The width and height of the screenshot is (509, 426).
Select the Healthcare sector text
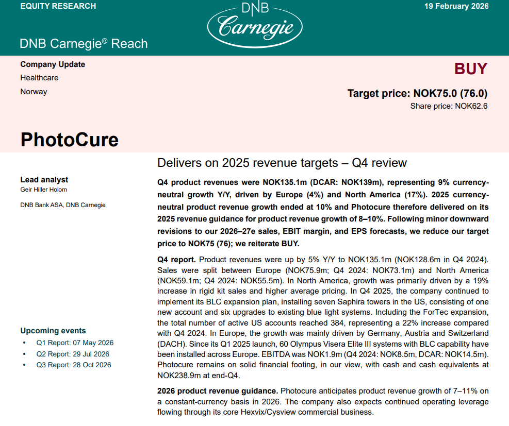point(39,78)
